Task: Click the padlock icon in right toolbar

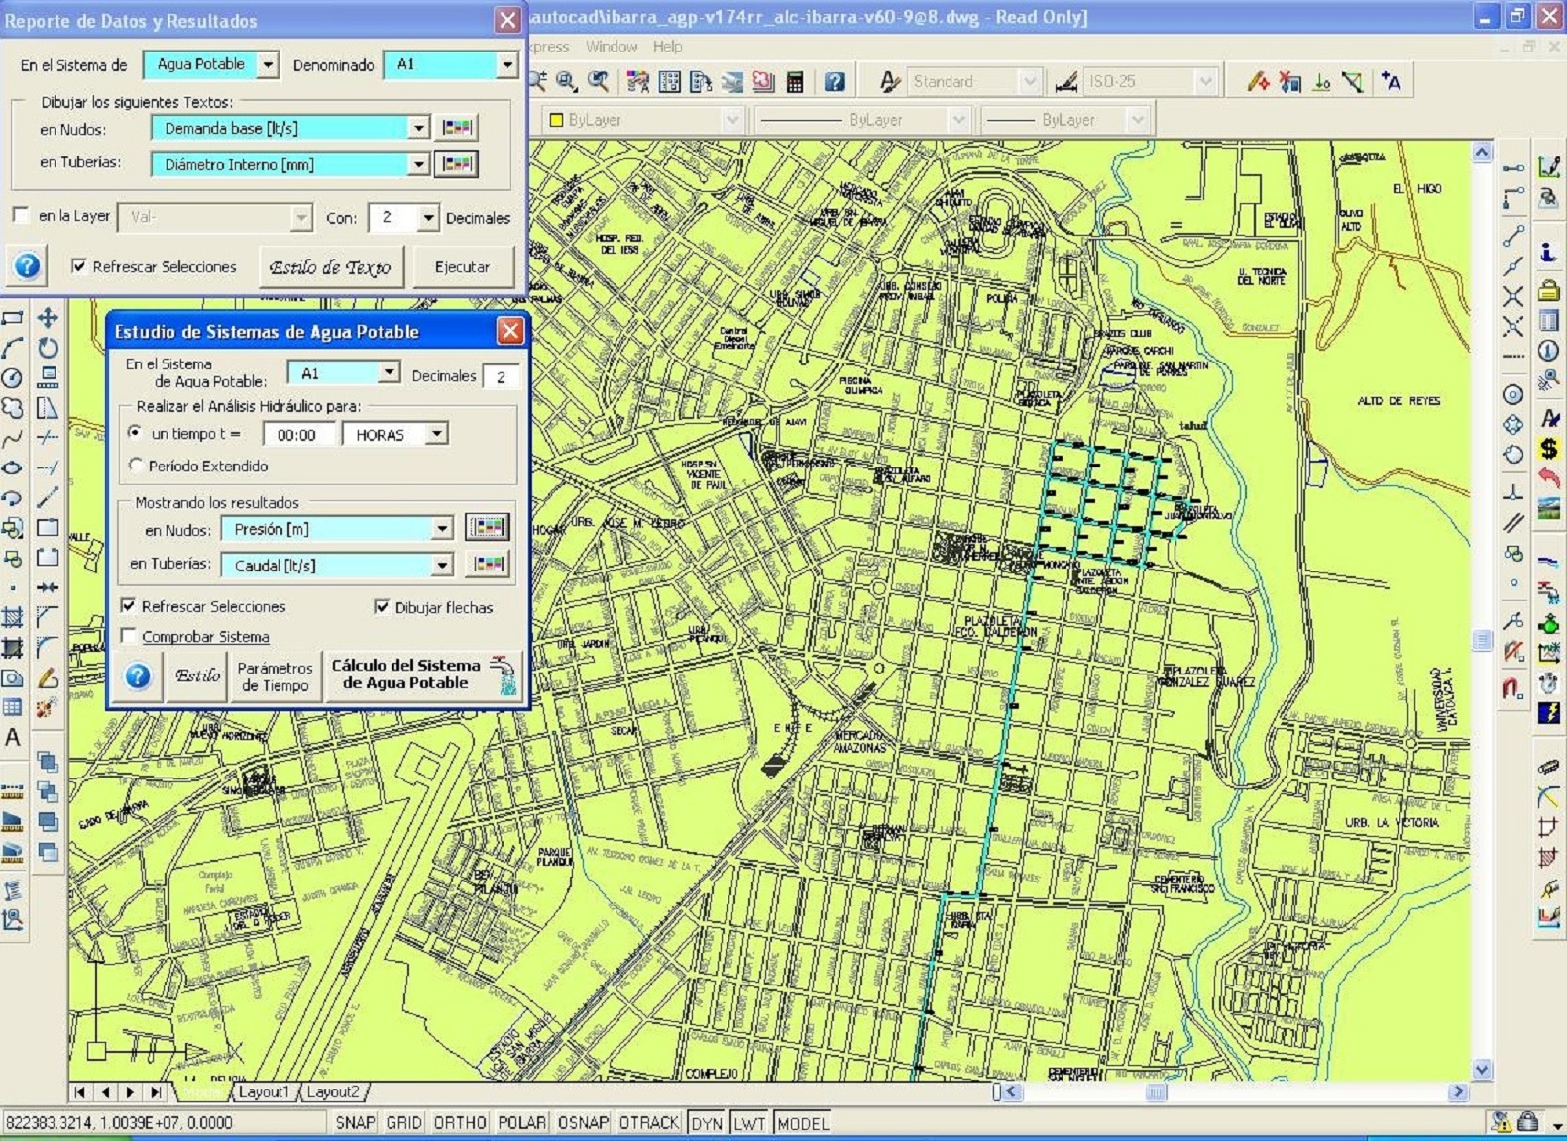Action: [x=1548, y=290]
